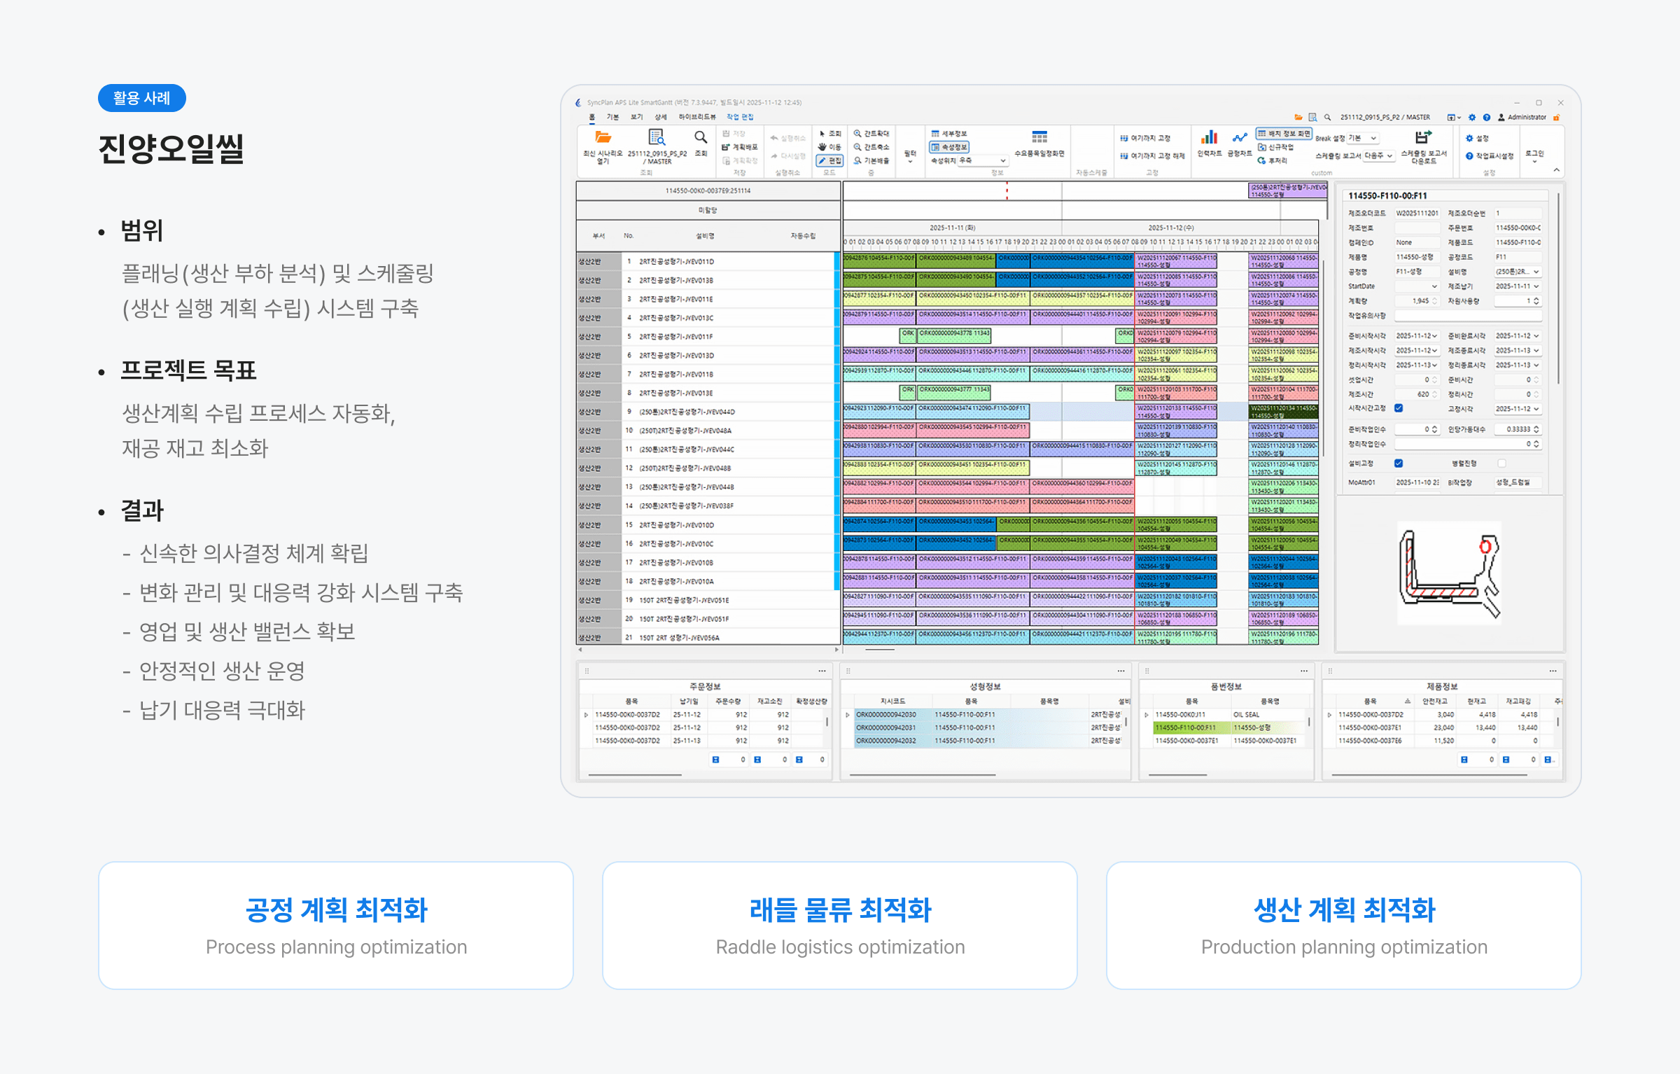Open latest scenario via orange folder icon
Screen dimensions: 1680x1074
coord(603,138)
